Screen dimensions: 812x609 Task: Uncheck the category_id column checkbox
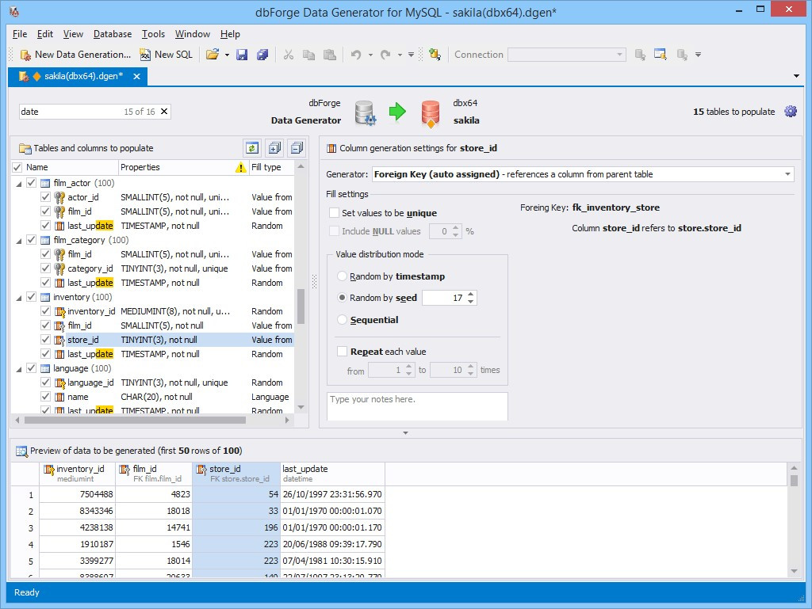(45, 268)
